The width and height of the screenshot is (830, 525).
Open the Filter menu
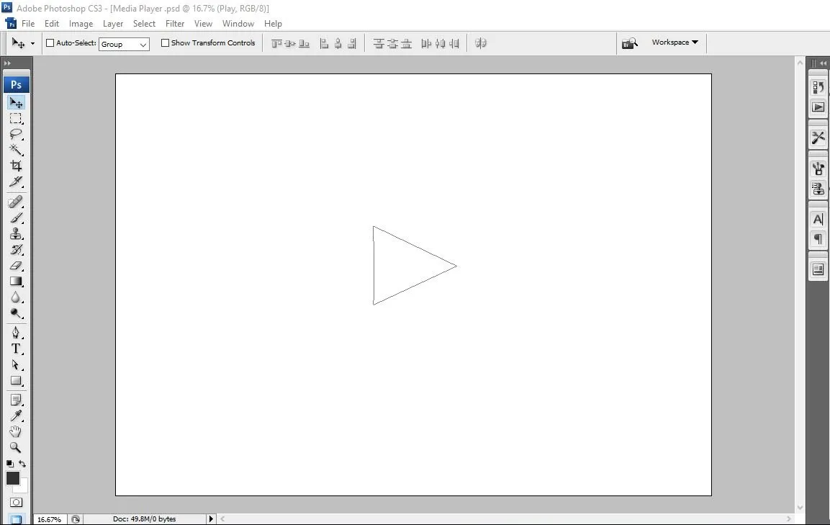(x=175, y=24)
